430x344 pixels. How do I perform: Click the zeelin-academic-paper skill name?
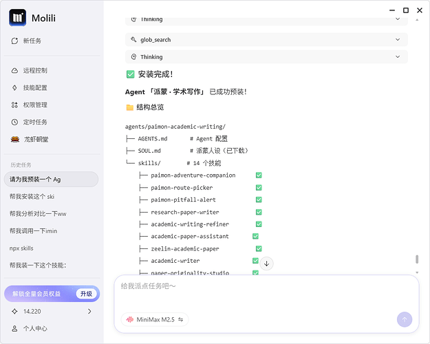point(185,248)
